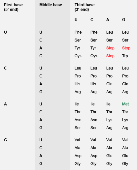Viewport: 137px width, 170px height.
Task: Click the first Asp cell
Action: 78,156
